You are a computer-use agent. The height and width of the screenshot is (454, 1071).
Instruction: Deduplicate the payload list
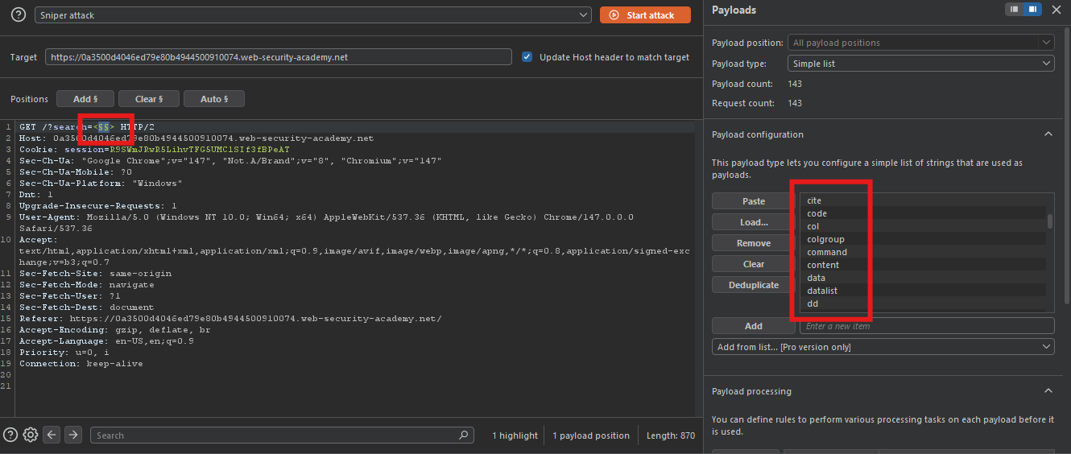point(754,285)
